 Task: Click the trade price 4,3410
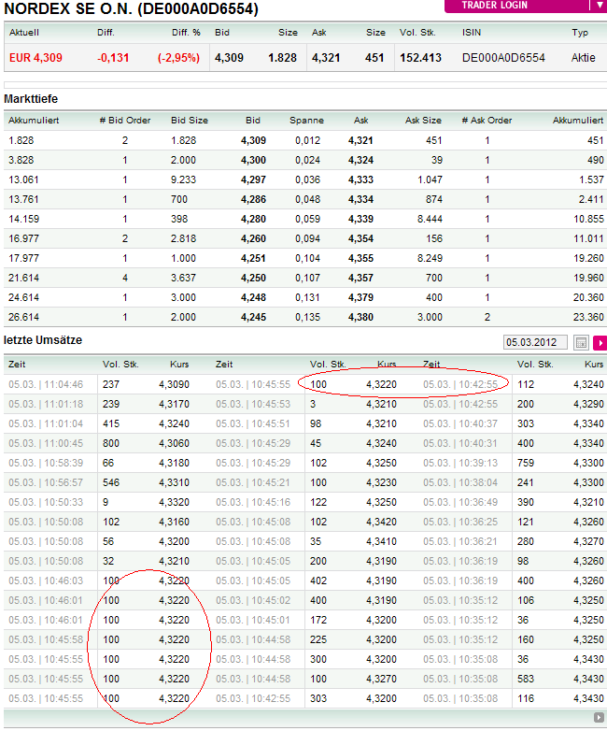pos(382,541)
